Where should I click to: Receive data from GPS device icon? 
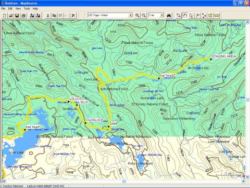pyautogui.click(x=38, y=16)
